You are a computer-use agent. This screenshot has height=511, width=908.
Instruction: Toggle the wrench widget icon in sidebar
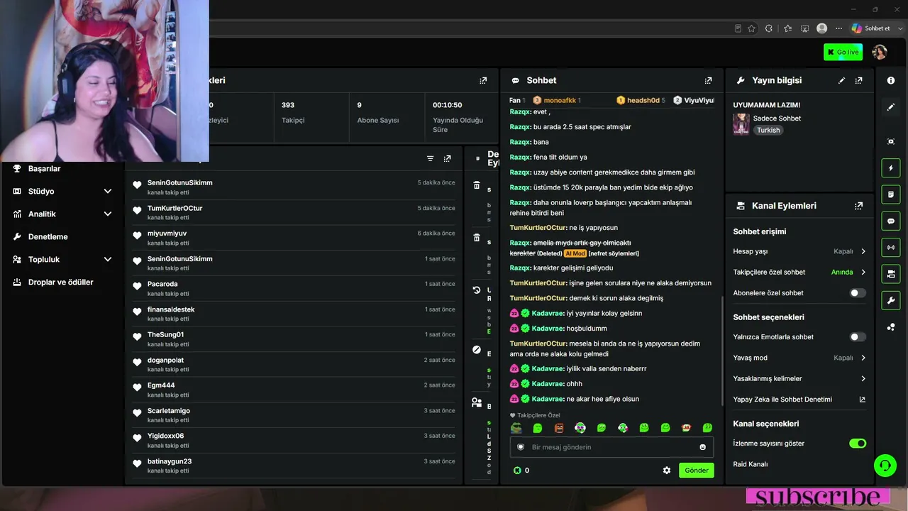click(891, 300)
